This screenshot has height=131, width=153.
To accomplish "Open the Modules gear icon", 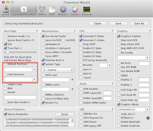I will click(x=63, y=11).
